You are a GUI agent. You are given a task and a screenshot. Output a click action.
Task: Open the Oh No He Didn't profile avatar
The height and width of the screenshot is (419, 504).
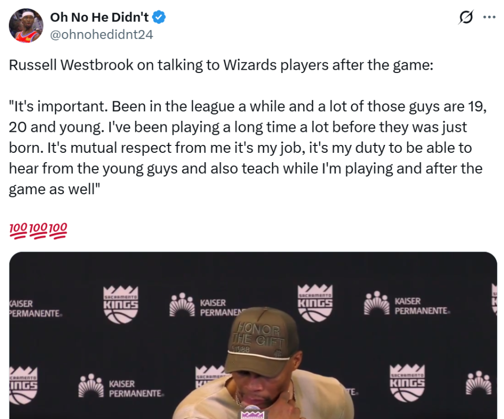point(26,26)
